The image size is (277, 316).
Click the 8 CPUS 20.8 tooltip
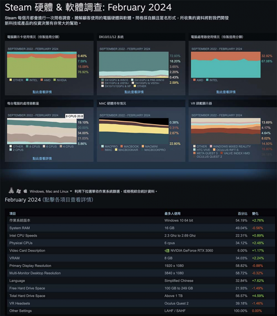[x=74, y=116]
